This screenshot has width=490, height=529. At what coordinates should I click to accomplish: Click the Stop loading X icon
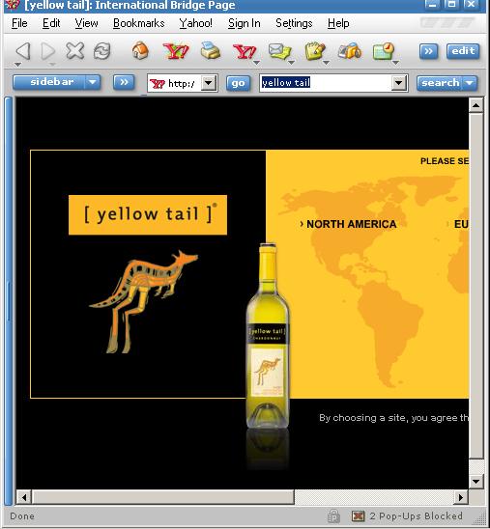74,51
